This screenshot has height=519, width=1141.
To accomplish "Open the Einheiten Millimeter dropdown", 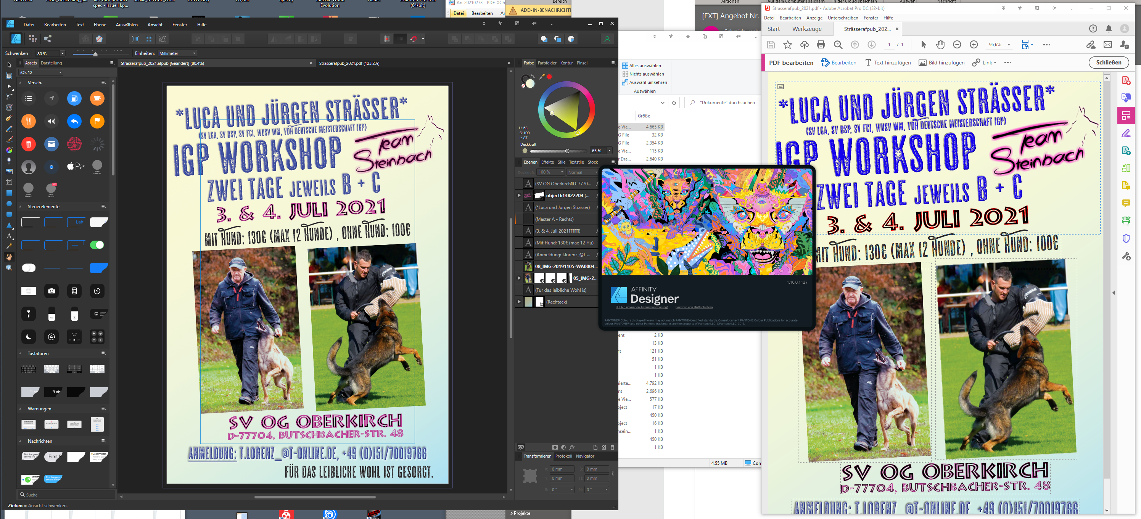I will point(177,53).
